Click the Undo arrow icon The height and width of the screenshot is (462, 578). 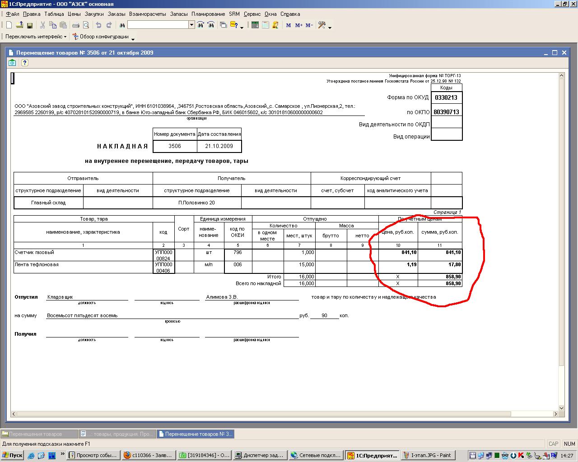coord(98,25)
